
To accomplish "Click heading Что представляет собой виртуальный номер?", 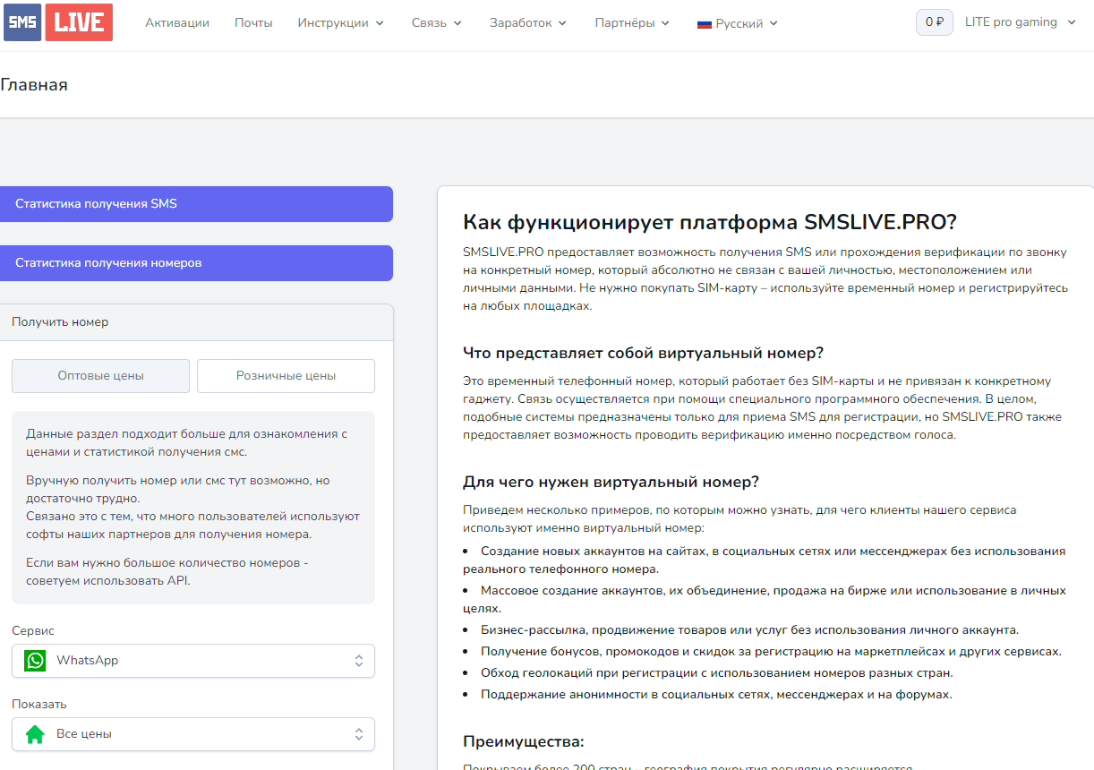I will 643,352.
